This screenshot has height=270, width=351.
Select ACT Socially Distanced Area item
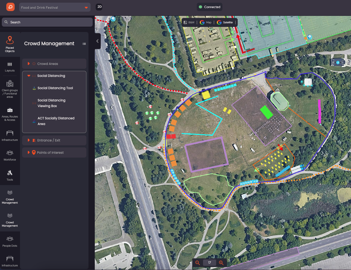pos(56,121)
